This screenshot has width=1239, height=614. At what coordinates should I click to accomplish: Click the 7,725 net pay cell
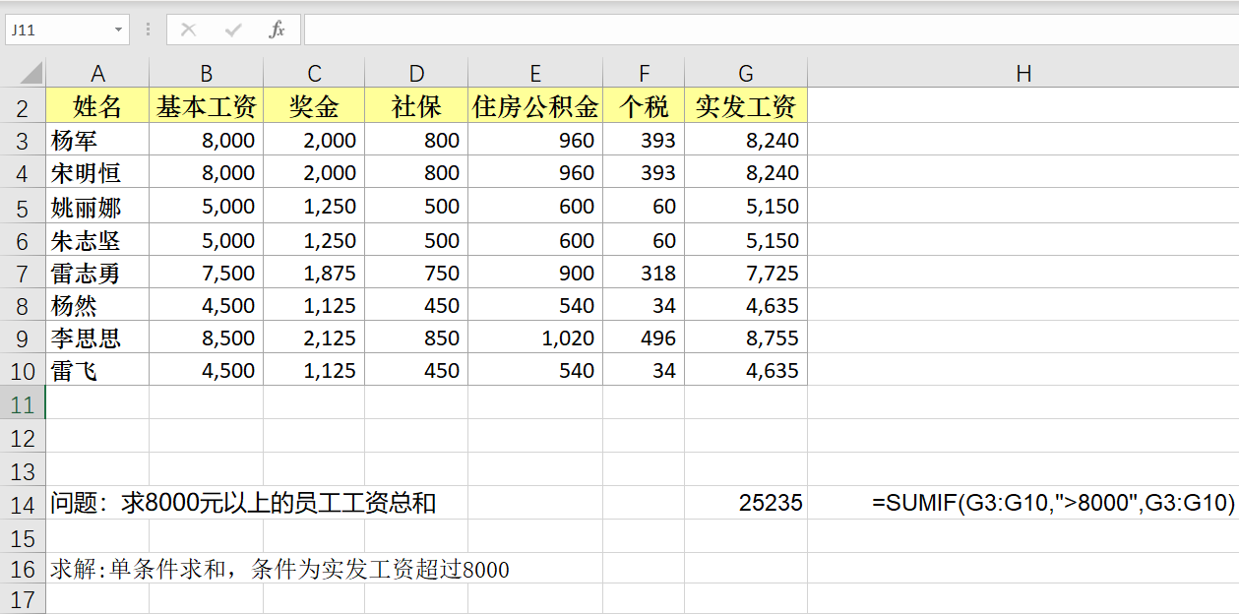746,273
